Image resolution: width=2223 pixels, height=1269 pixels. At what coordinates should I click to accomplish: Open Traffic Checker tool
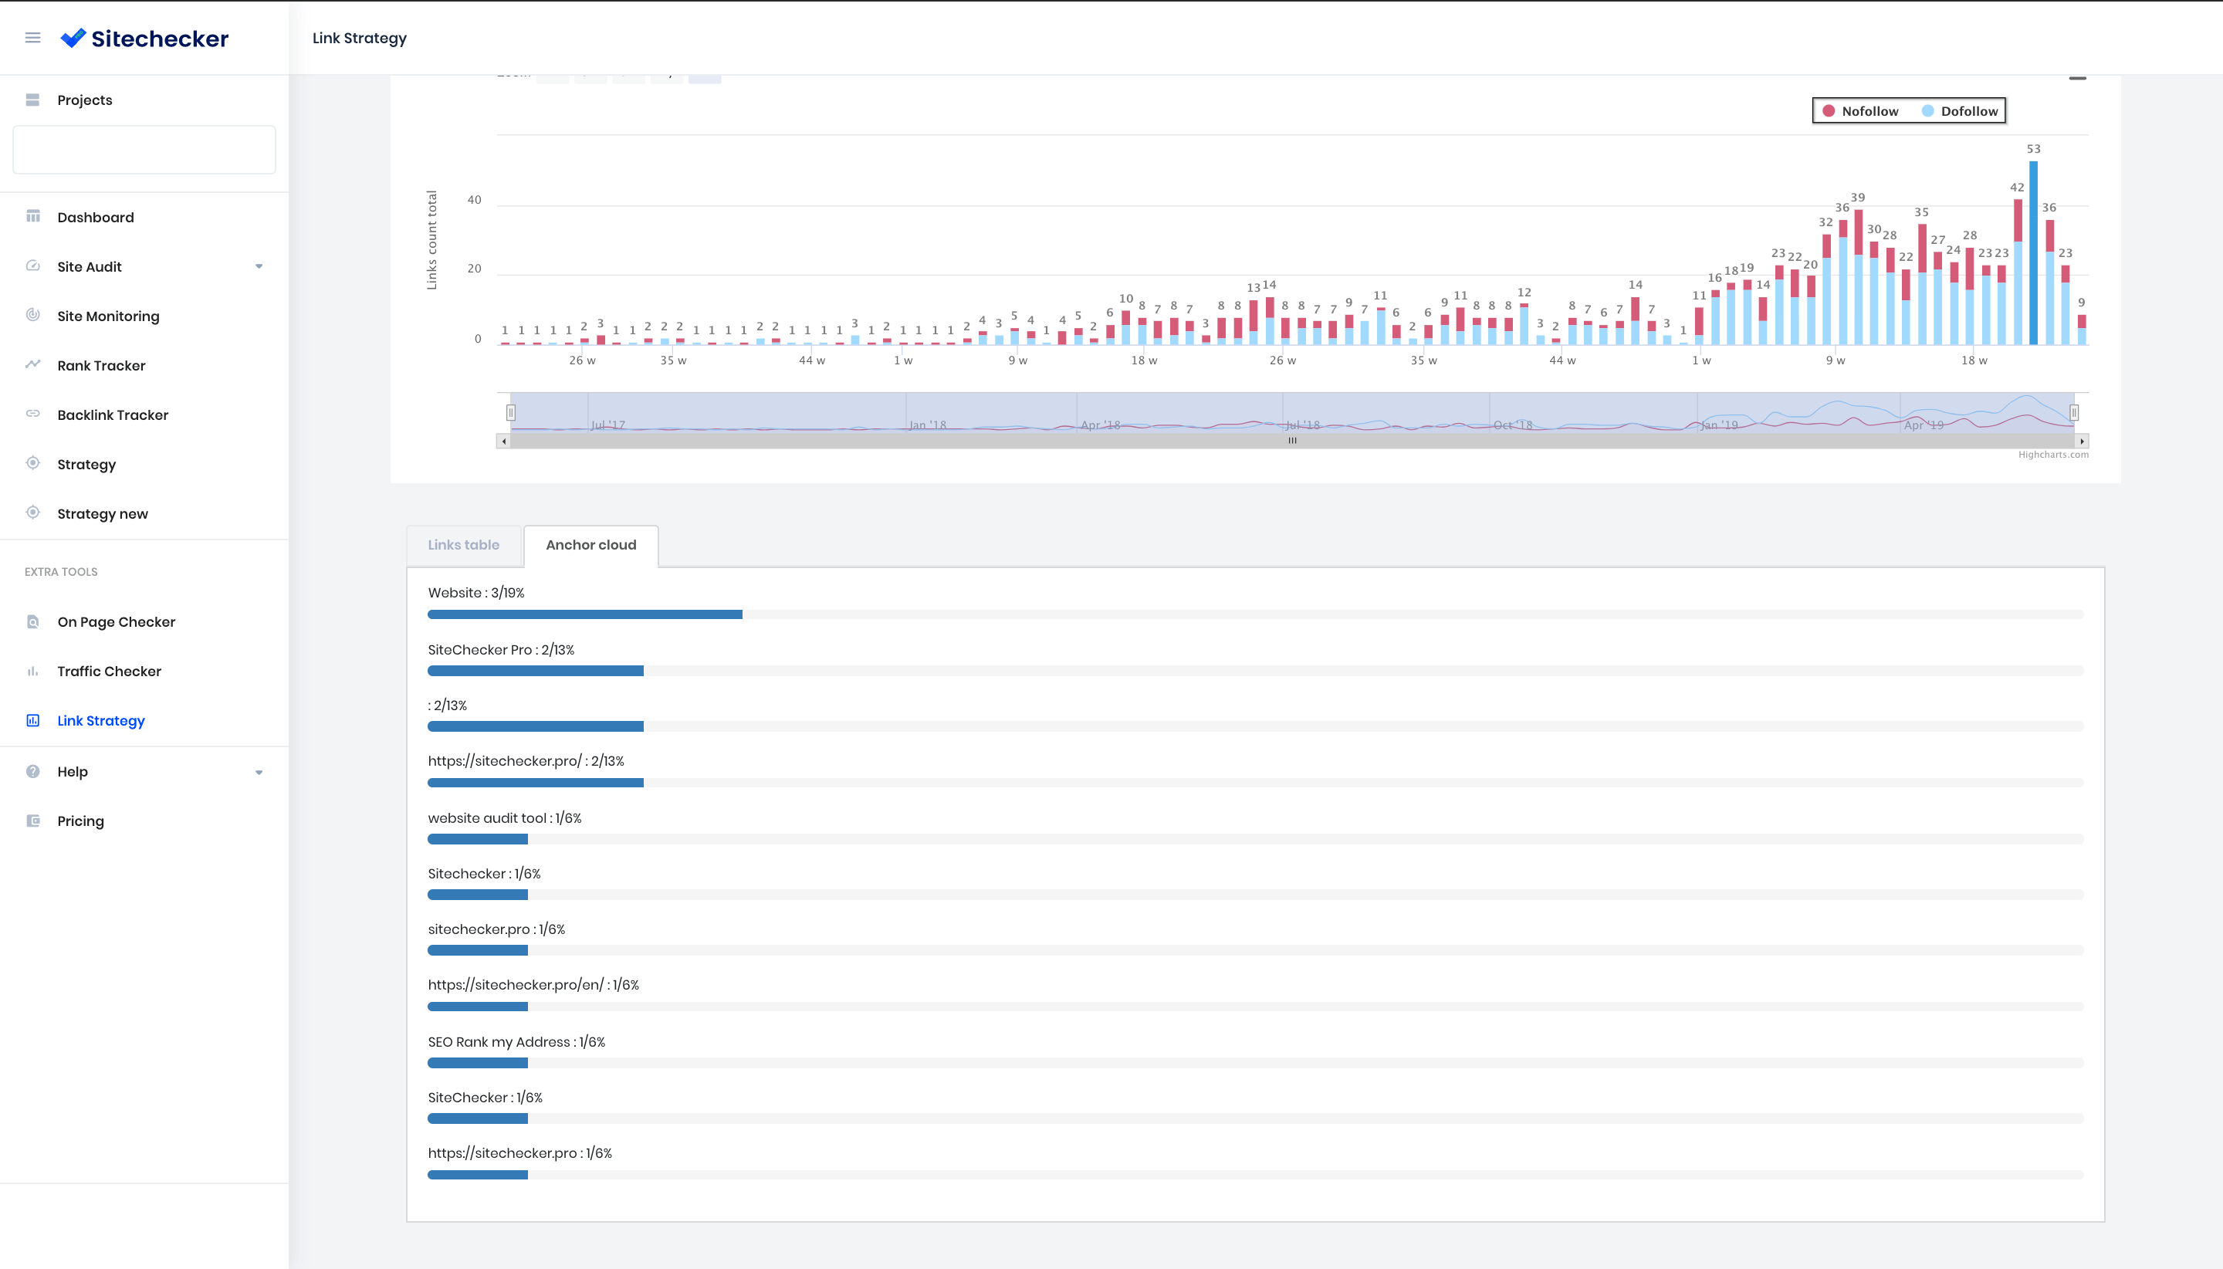[109, 671]
